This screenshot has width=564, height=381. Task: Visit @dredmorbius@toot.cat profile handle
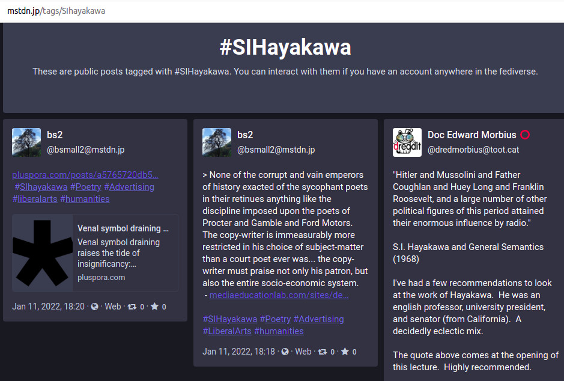point(473,150)
